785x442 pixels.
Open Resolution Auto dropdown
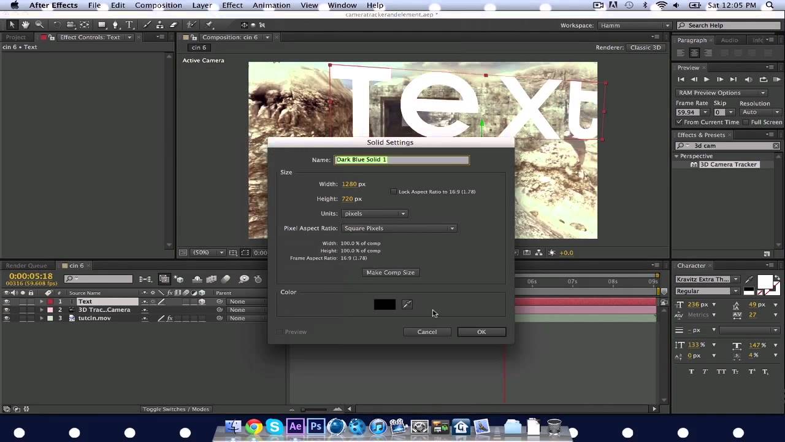[x=760, y=112]
